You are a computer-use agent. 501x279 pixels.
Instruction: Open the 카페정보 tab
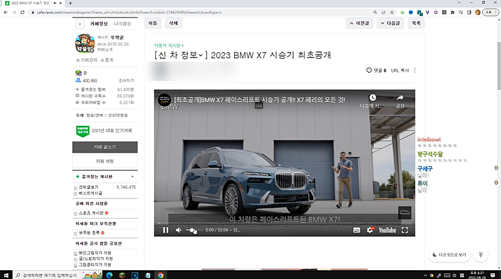click(100, 24)
